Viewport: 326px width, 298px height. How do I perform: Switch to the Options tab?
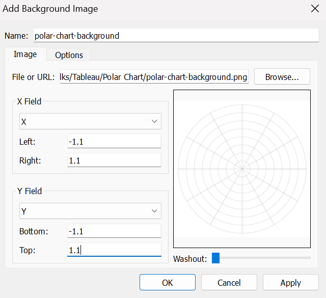[69, 55]
